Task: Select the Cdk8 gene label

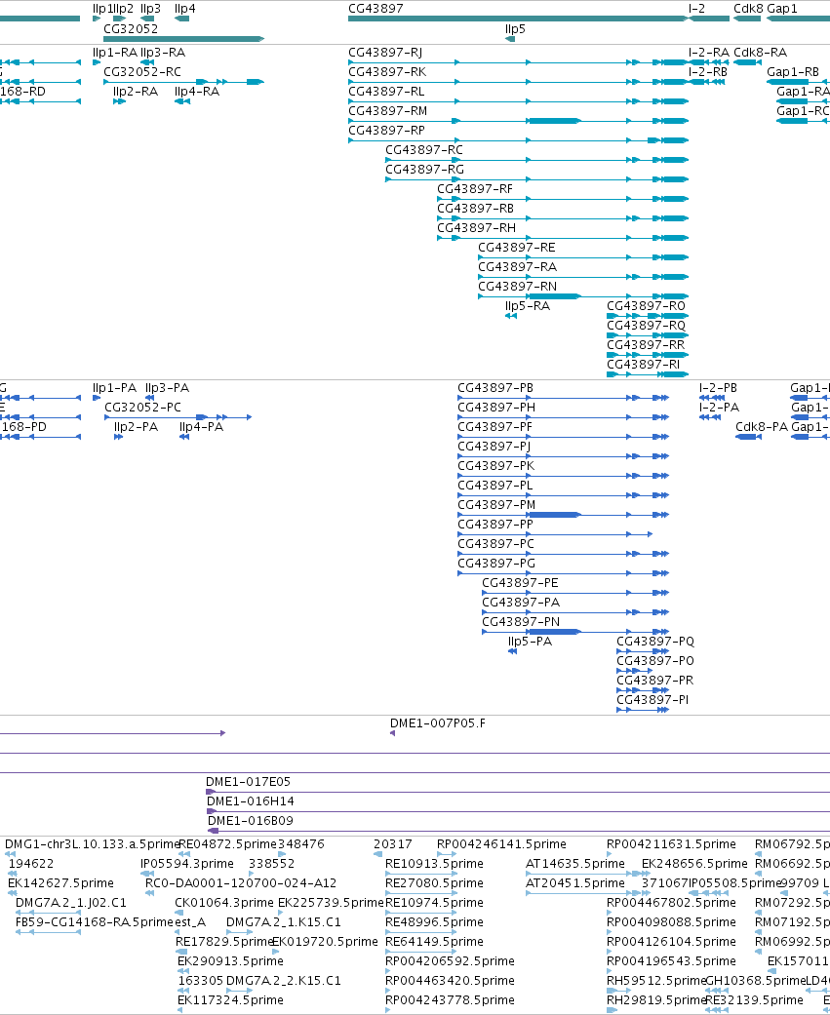Action: point(748,9)
